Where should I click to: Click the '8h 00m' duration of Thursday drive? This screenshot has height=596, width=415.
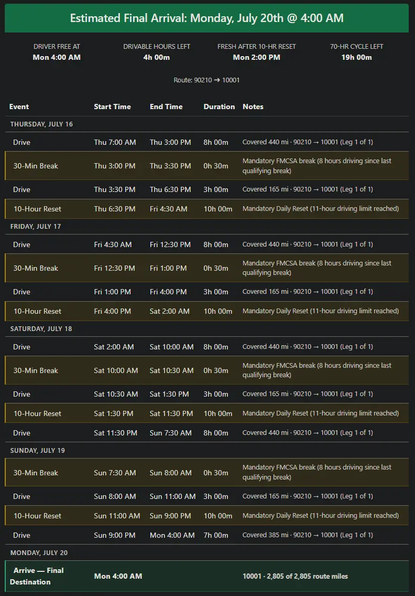(x=216, y=142)
